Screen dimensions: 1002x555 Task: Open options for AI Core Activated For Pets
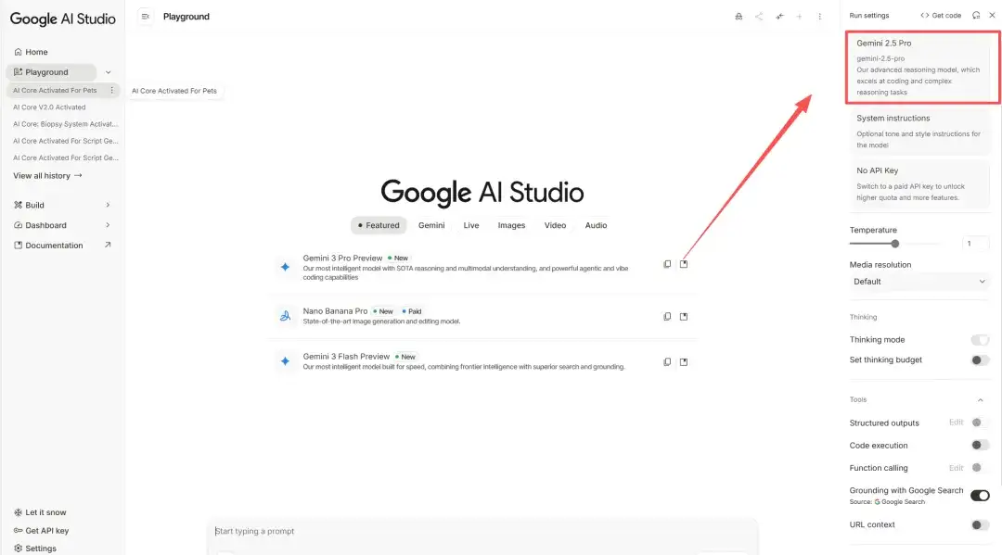112,91
